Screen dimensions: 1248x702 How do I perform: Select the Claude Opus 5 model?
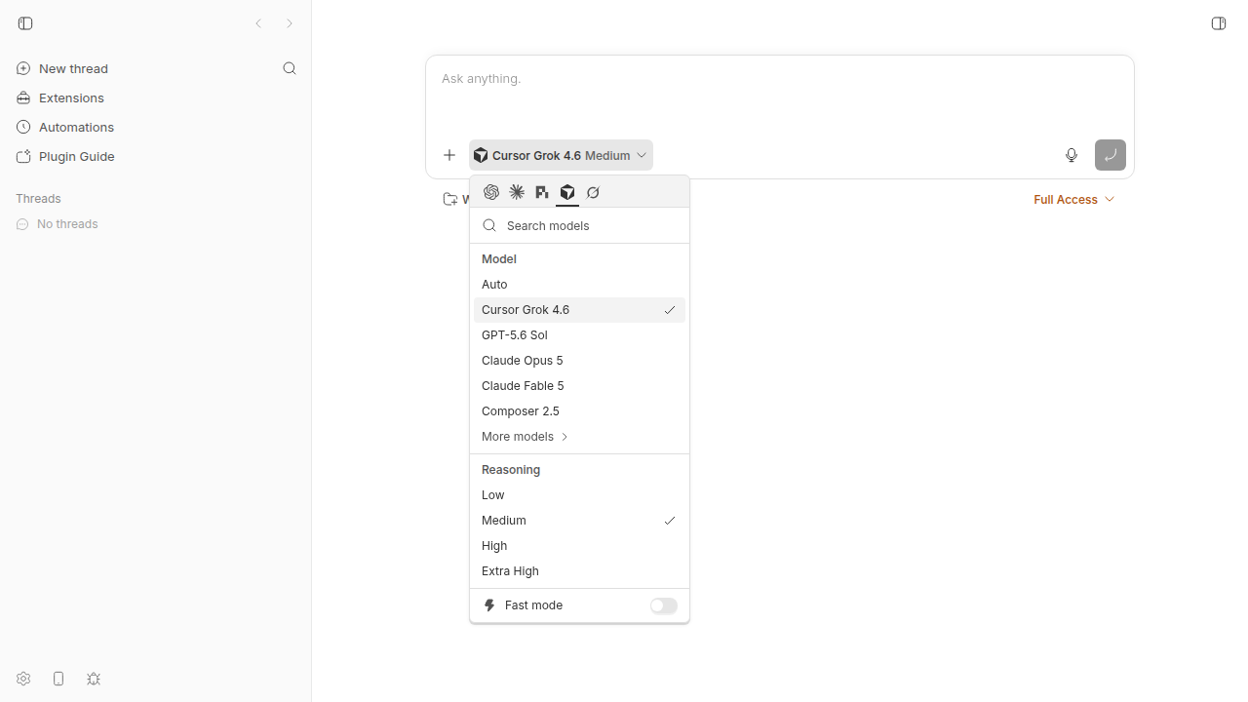579,361
